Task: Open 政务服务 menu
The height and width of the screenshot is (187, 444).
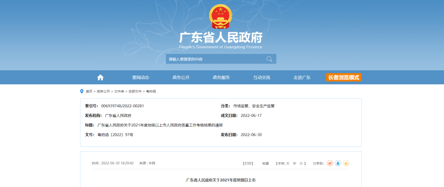Action: point(221,77)
